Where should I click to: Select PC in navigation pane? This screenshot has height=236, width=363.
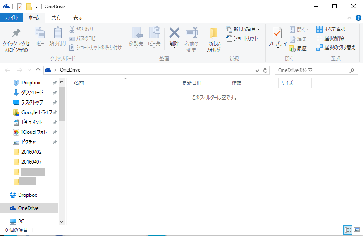21,222
